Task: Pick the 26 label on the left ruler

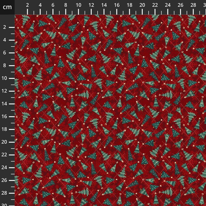Action: point(4,180)
